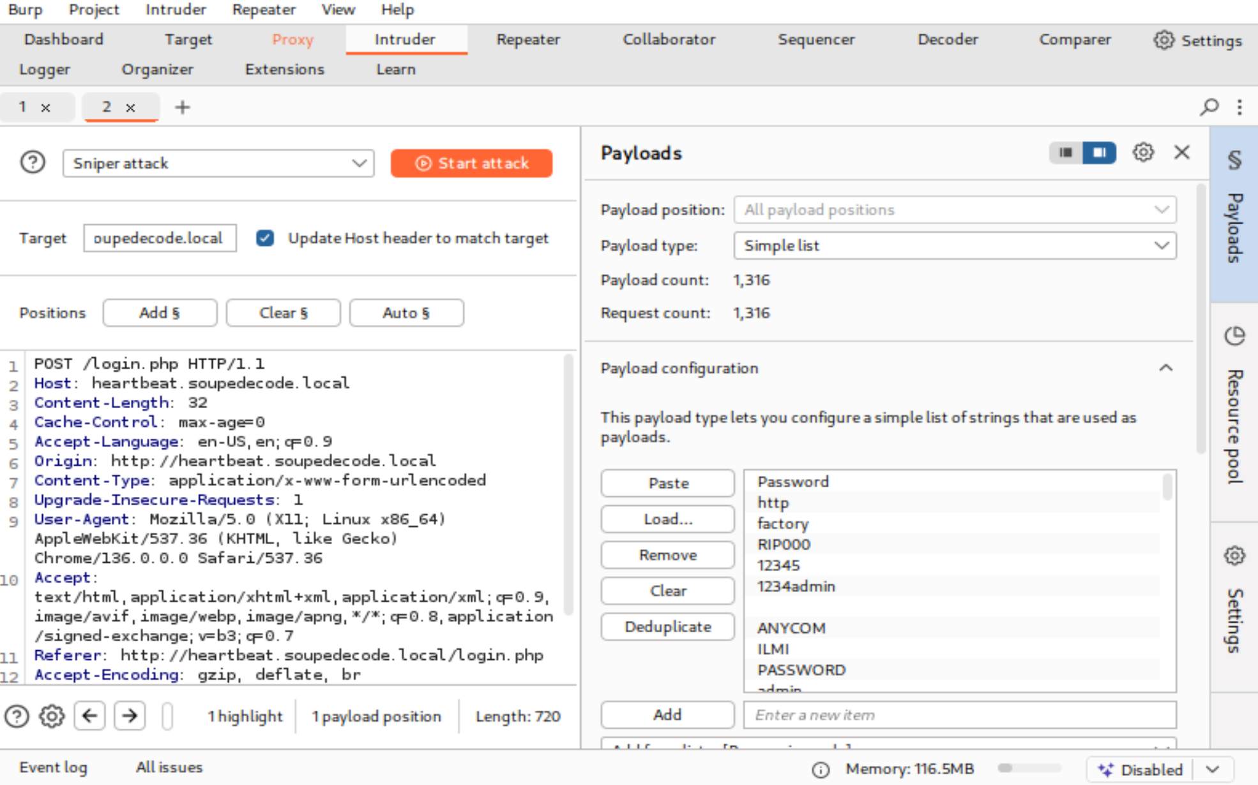1258x785 pixels.
Task: Click Clear § positions button
Action: (x=283, y=313)
